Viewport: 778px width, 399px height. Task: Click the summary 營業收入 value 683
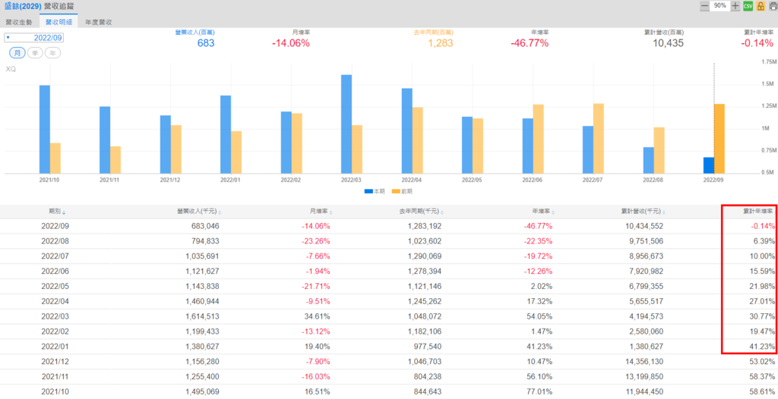click(x=206, y=43)
